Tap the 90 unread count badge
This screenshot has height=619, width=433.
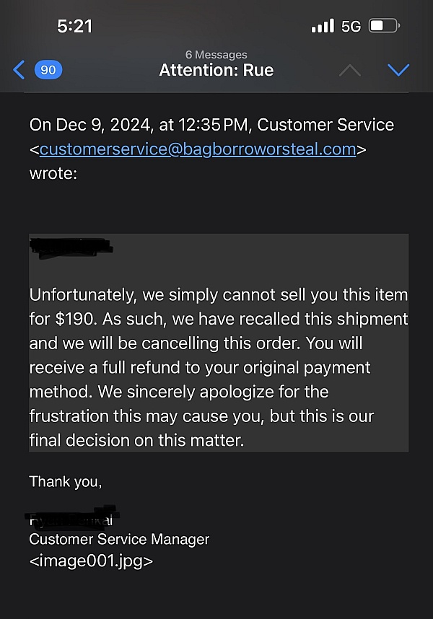(48, 70)
